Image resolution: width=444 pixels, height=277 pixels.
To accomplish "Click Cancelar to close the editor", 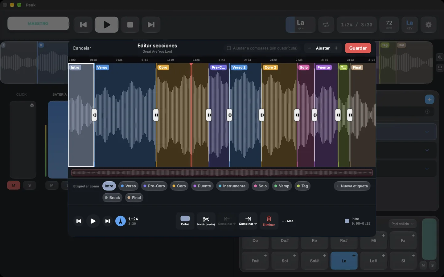I will click(82, 48).
